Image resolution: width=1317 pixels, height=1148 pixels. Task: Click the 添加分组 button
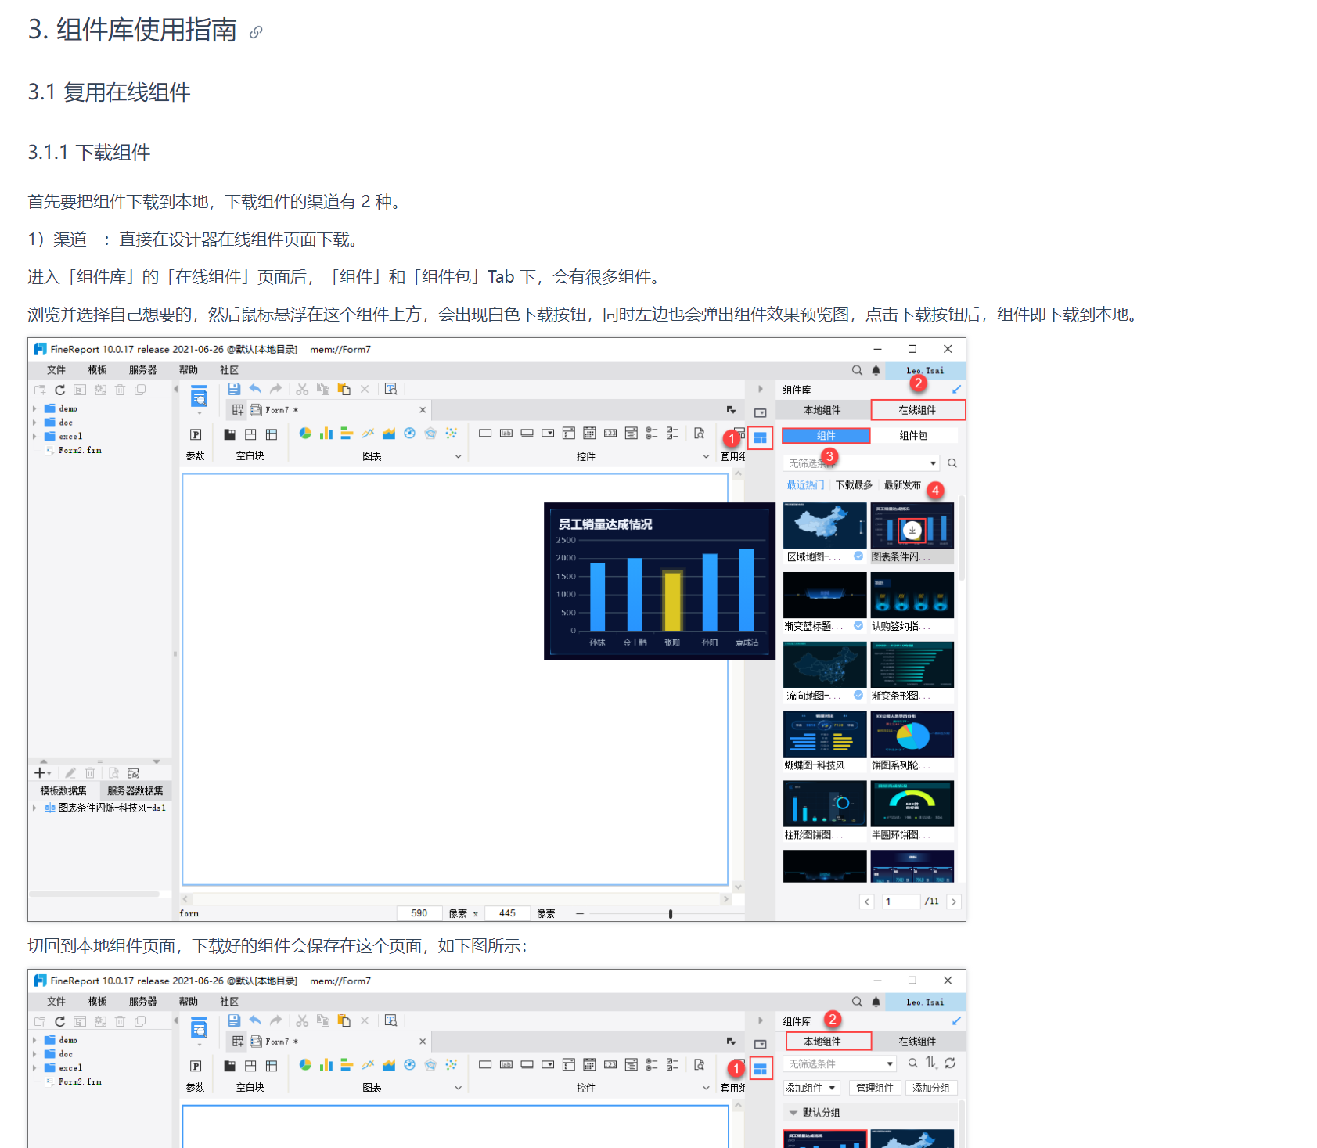tap(931, 1088)
